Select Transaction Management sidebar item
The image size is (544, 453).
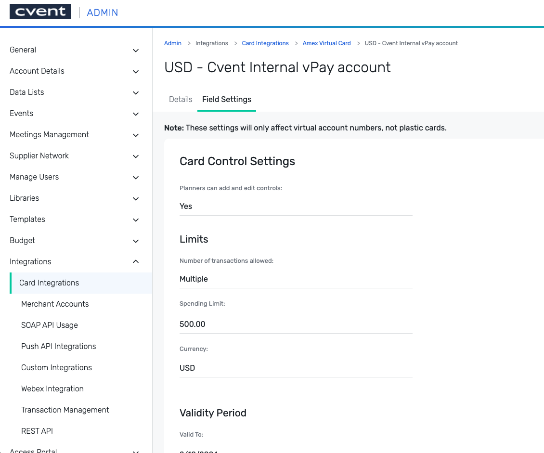point(65,410)
